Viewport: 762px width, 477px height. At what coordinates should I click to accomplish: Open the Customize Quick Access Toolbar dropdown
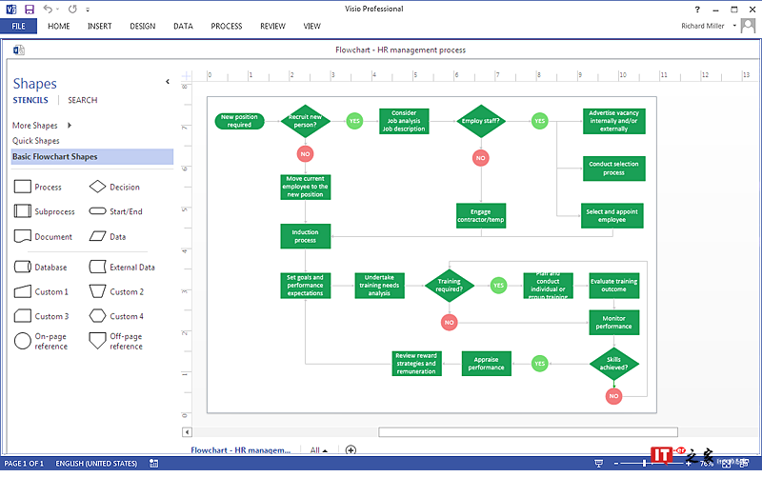pyautogui.click(x=88, y=9)
